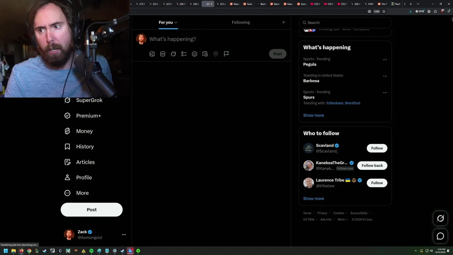This screenshot has width=453, height=255.
Task: Open the Pegula trending topic
Action: pyautogui.click(x=310, y=64)
